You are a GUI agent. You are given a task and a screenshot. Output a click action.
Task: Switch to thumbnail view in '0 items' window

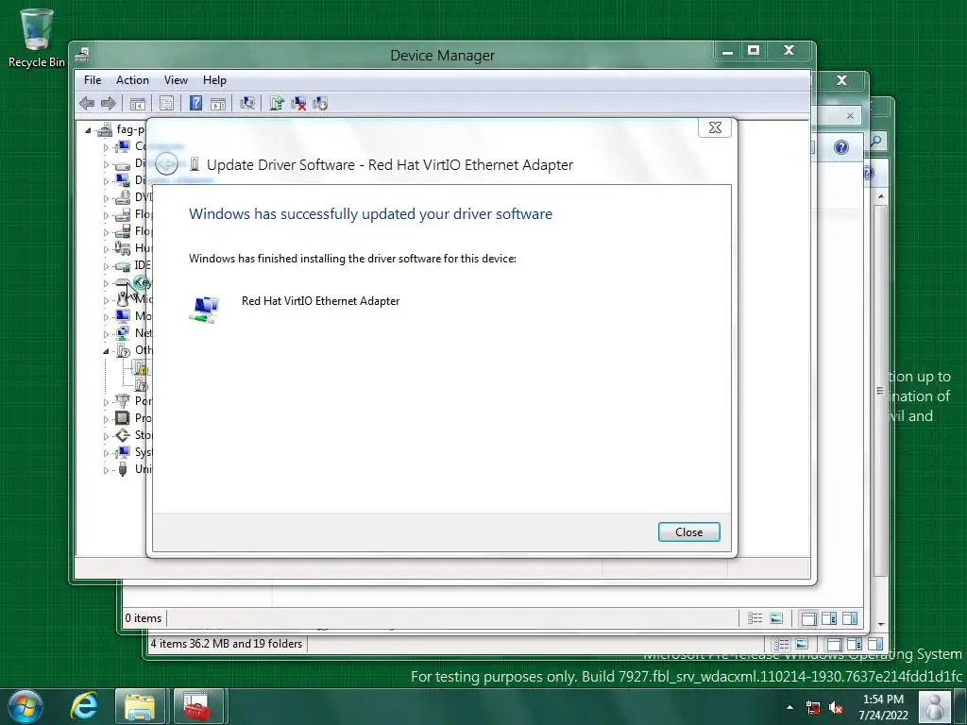click(x=776, y=617)
